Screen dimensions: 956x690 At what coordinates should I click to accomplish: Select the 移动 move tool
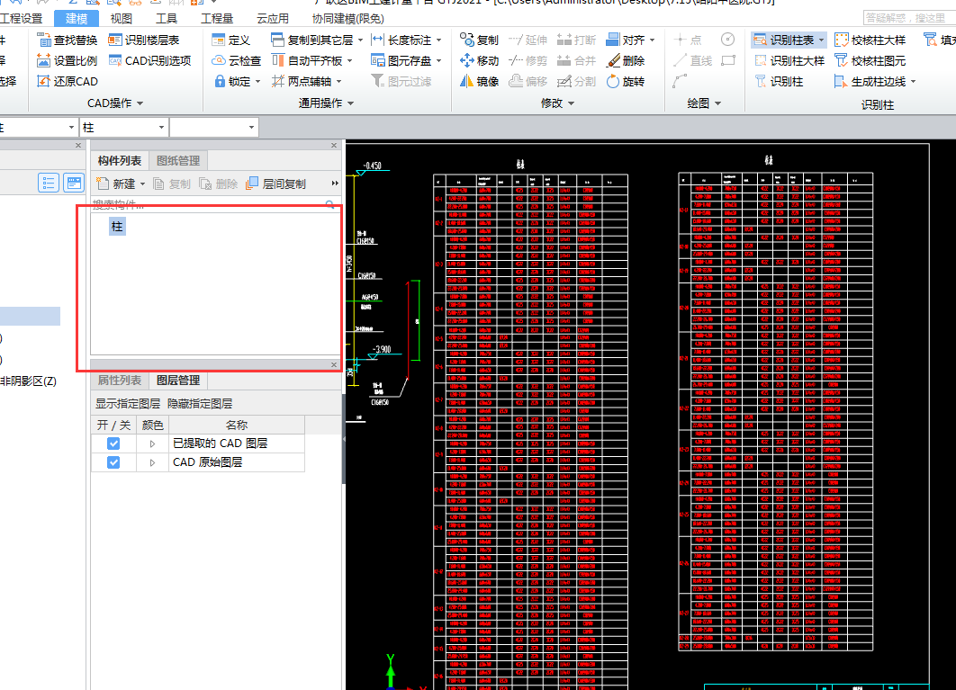pyautogui.click(x=479, y=61)
